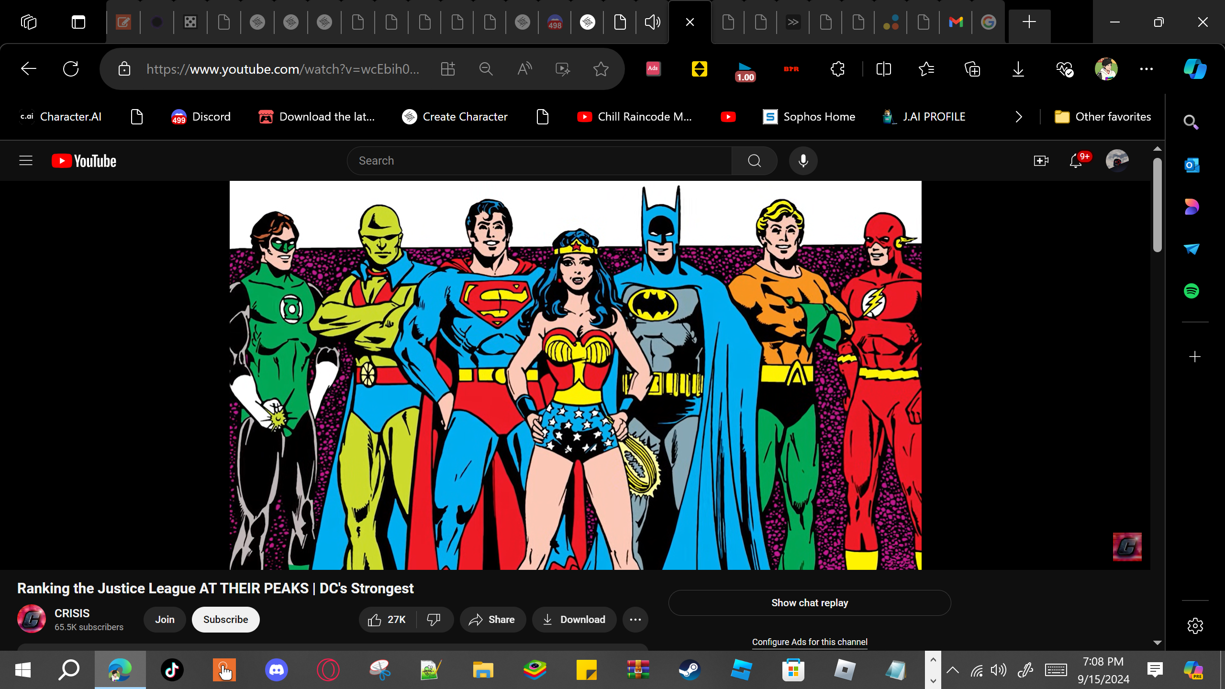
Task: Open more actions menu beside Download
Action: pos(635,620)
